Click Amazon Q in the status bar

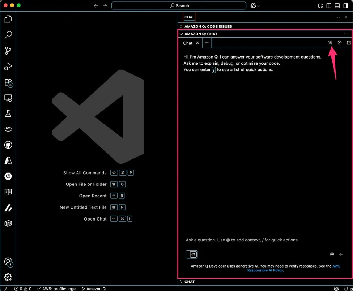click(x=93, y=288)
